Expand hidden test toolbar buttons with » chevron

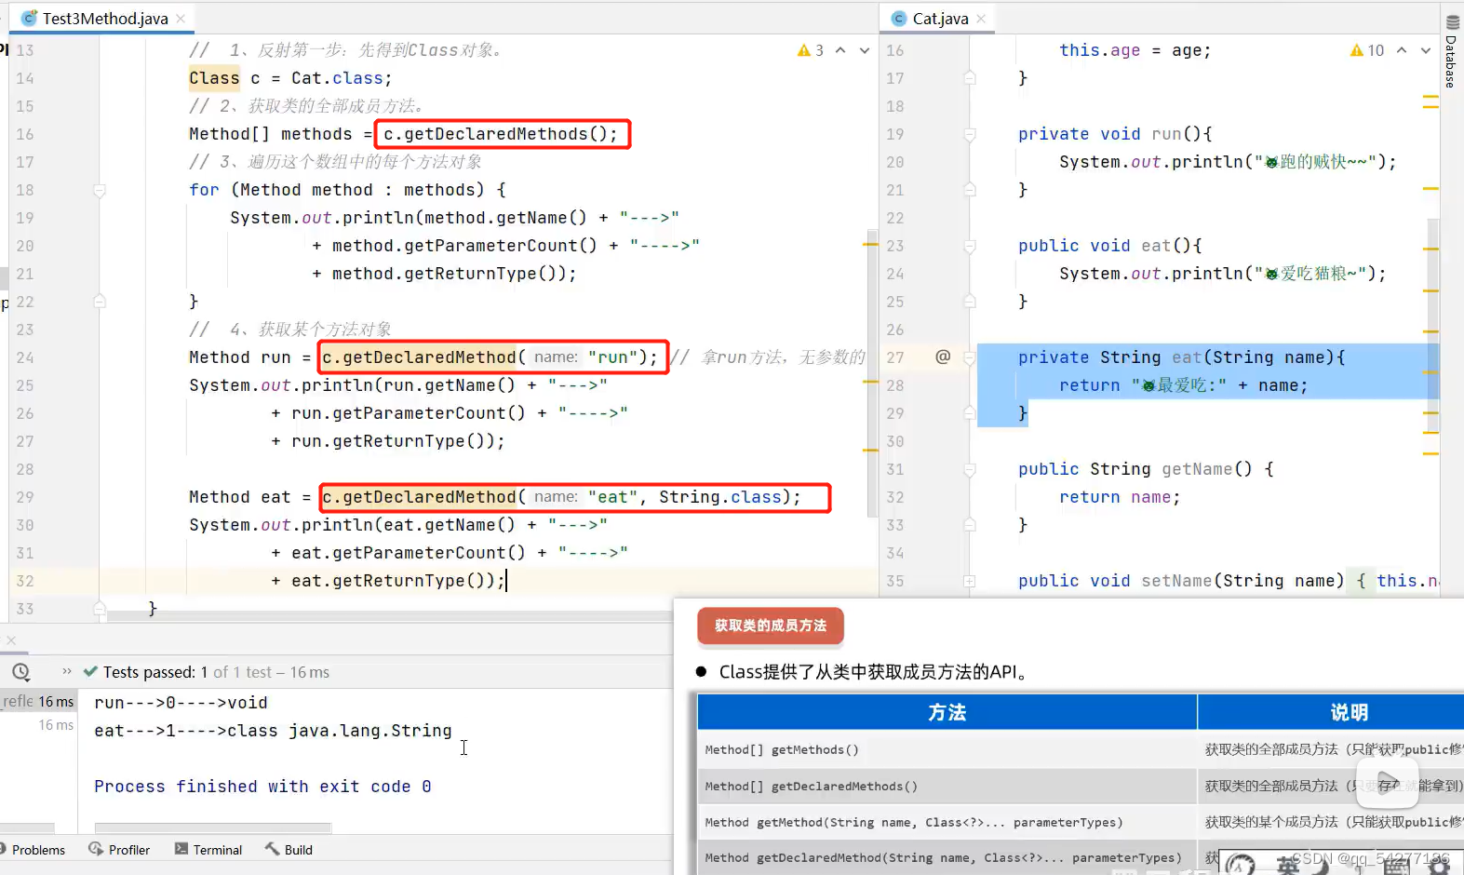[x=67, y=671]
